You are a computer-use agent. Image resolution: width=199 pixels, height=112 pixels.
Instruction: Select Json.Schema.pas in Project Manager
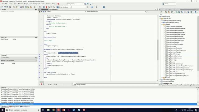[172, 46]
